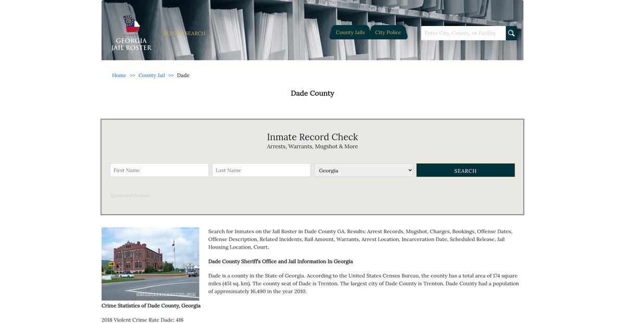Focus the city, county, or facility search box
This screenshot has height=323, width=625.
tap(463, 33)
